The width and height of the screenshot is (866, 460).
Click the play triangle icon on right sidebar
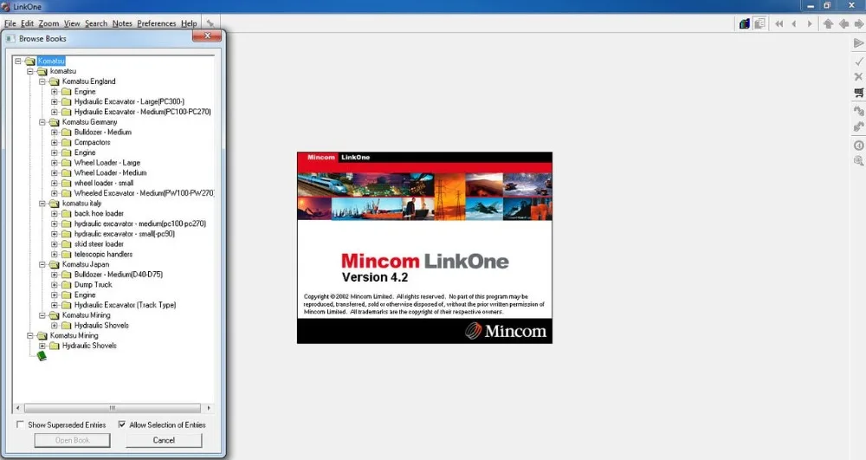(x=858, y=43)
